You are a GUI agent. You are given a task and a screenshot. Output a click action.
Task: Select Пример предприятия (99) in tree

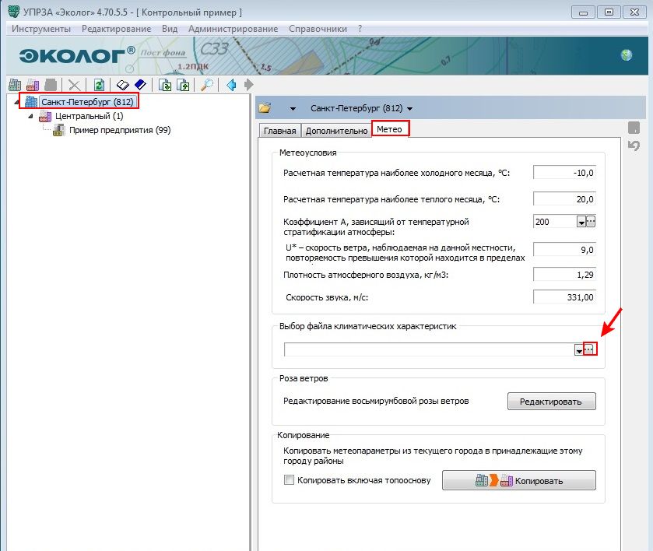[120, 130]
